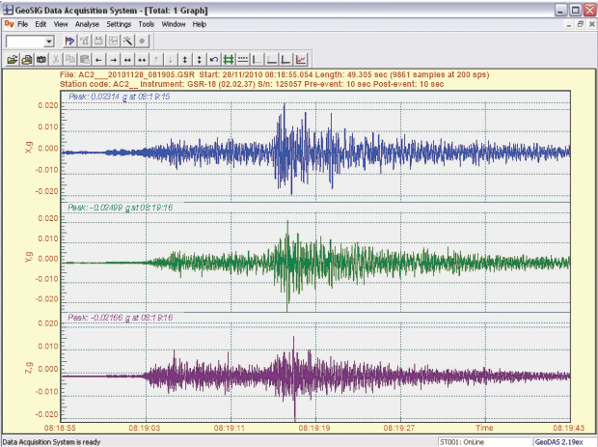Click the green Y-axis waveform trace
598x447 pixels.
click(x=289, y=261)
